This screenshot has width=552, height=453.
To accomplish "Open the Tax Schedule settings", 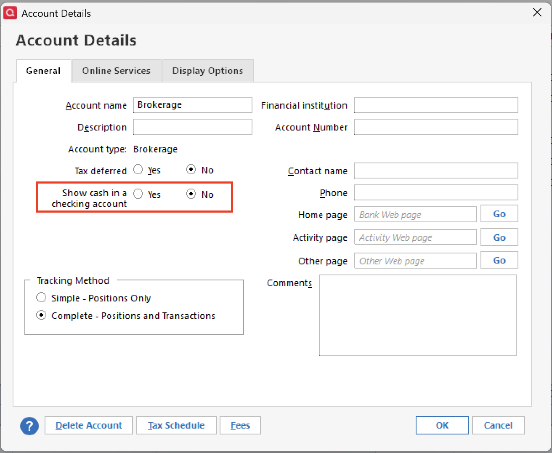I will click(x=176, y=425).
